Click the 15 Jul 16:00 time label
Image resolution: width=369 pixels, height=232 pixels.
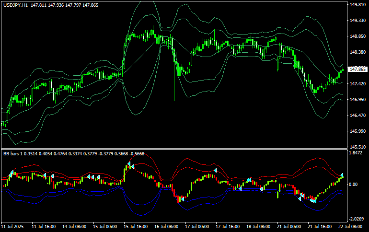(136, 227)
